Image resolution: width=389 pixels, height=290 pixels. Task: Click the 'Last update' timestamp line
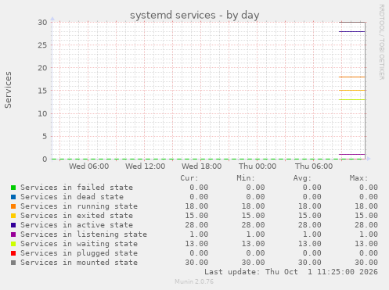click(291, 272)
